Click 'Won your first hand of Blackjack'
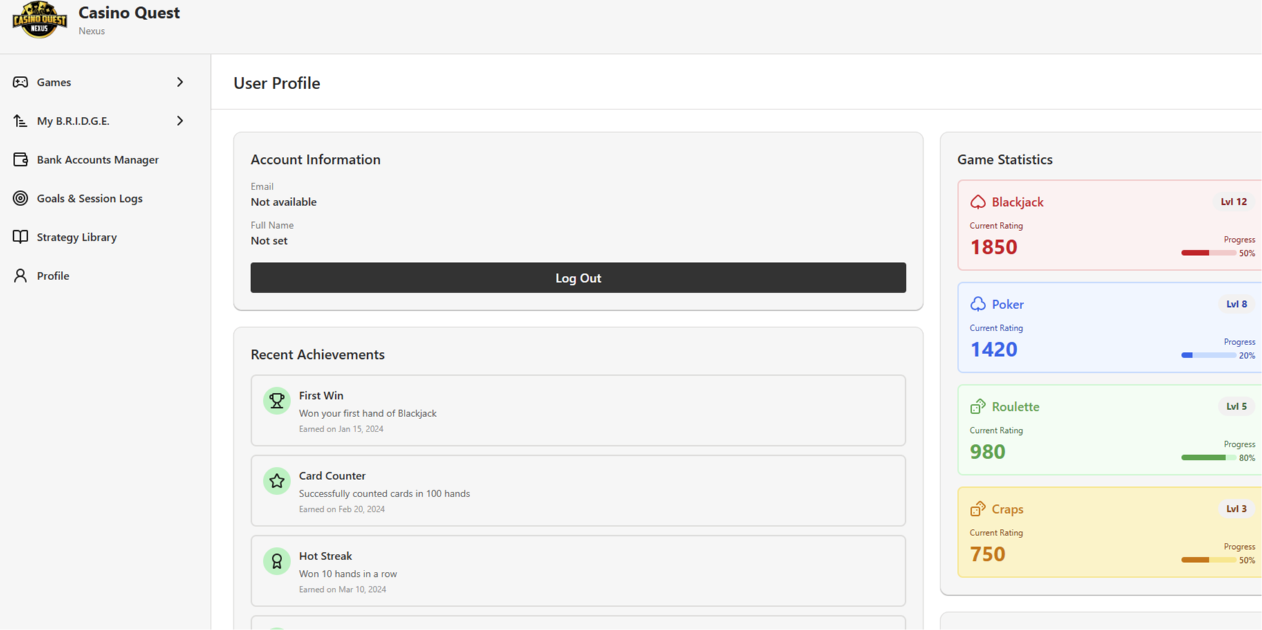Viewport: 1262px width, 630px height. pyautogui.click(x=368, y=414)
